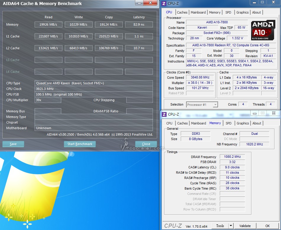Go to About tab in the upper CPU-Z window
Viewport: 281px width, 230px height.
click(256, 12)
